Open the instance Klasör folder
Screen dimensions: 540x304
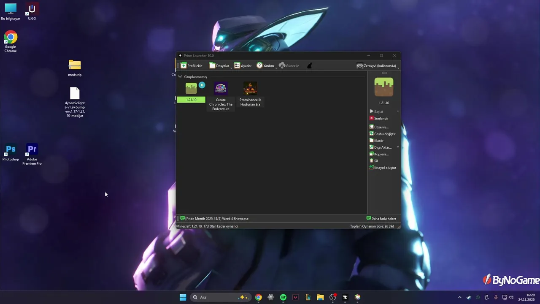[x=376, y=141]
